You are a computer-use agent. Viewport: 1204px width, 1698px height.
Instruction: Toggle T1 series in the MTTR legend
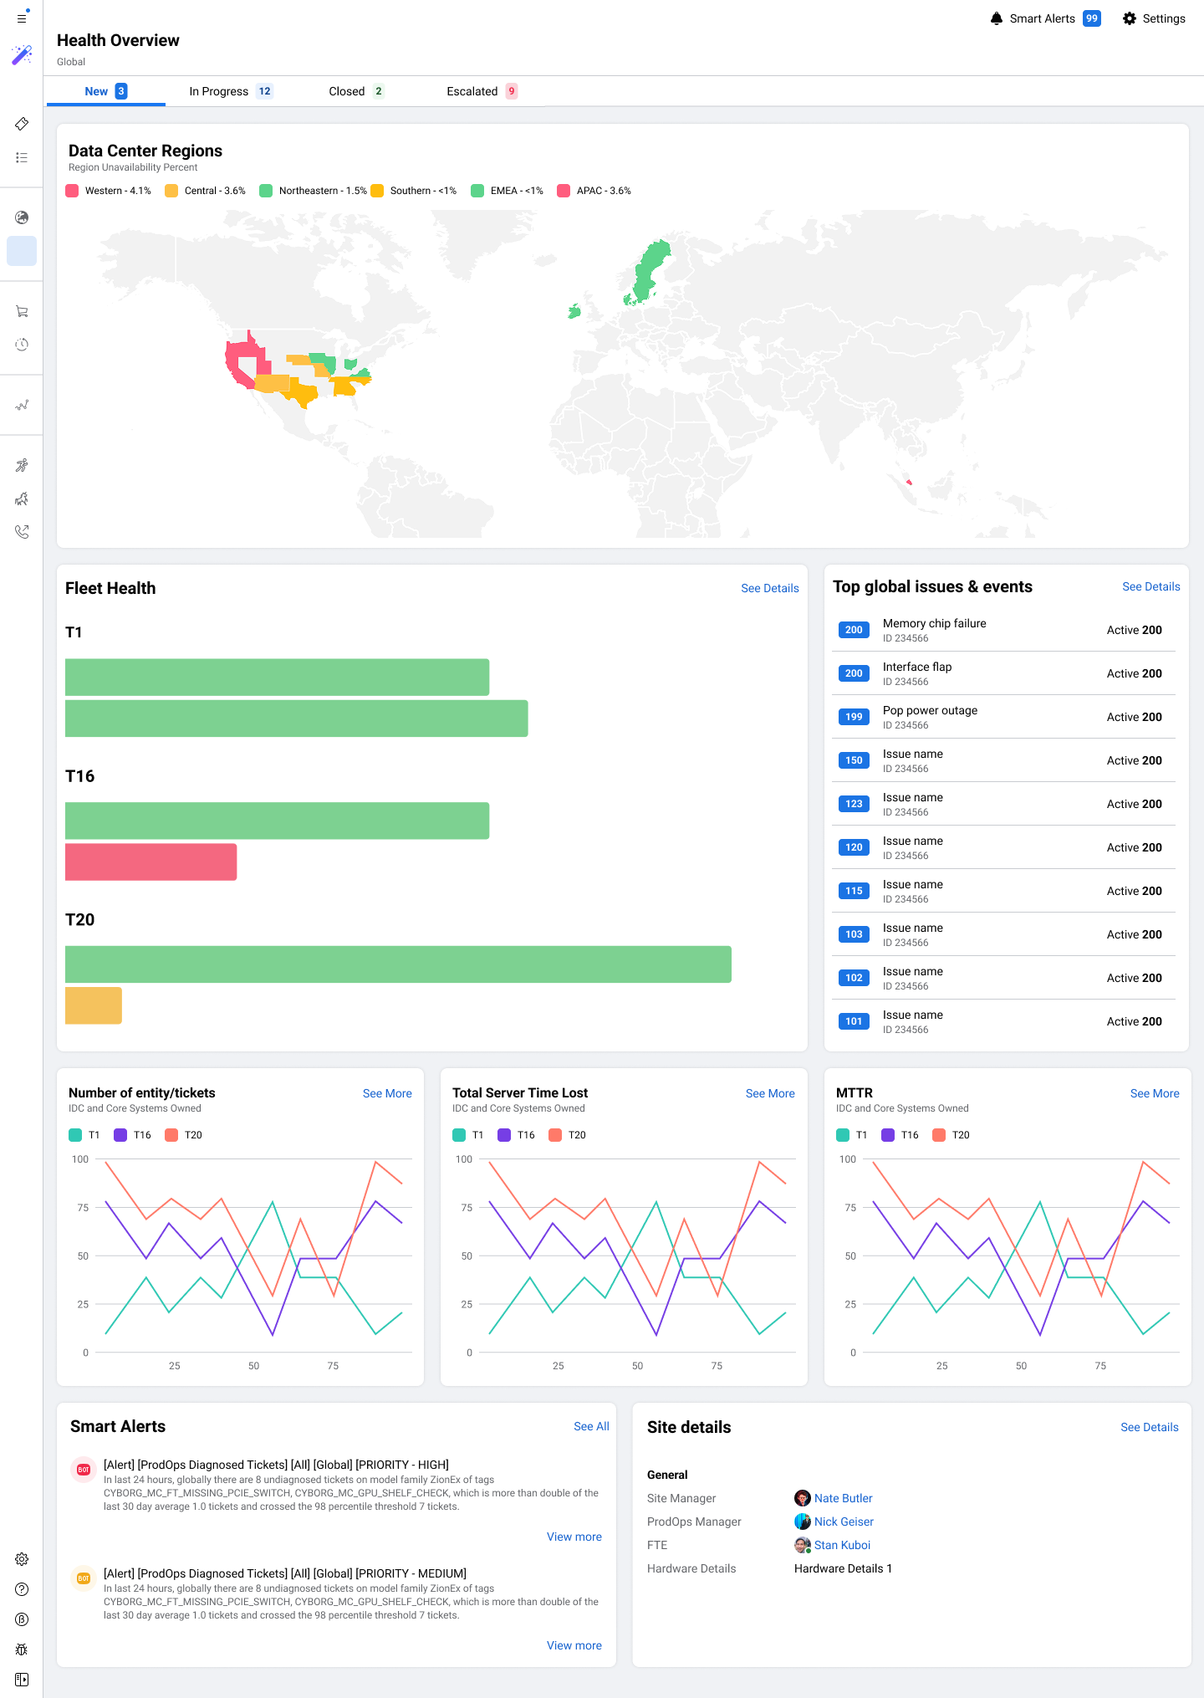852,1135
